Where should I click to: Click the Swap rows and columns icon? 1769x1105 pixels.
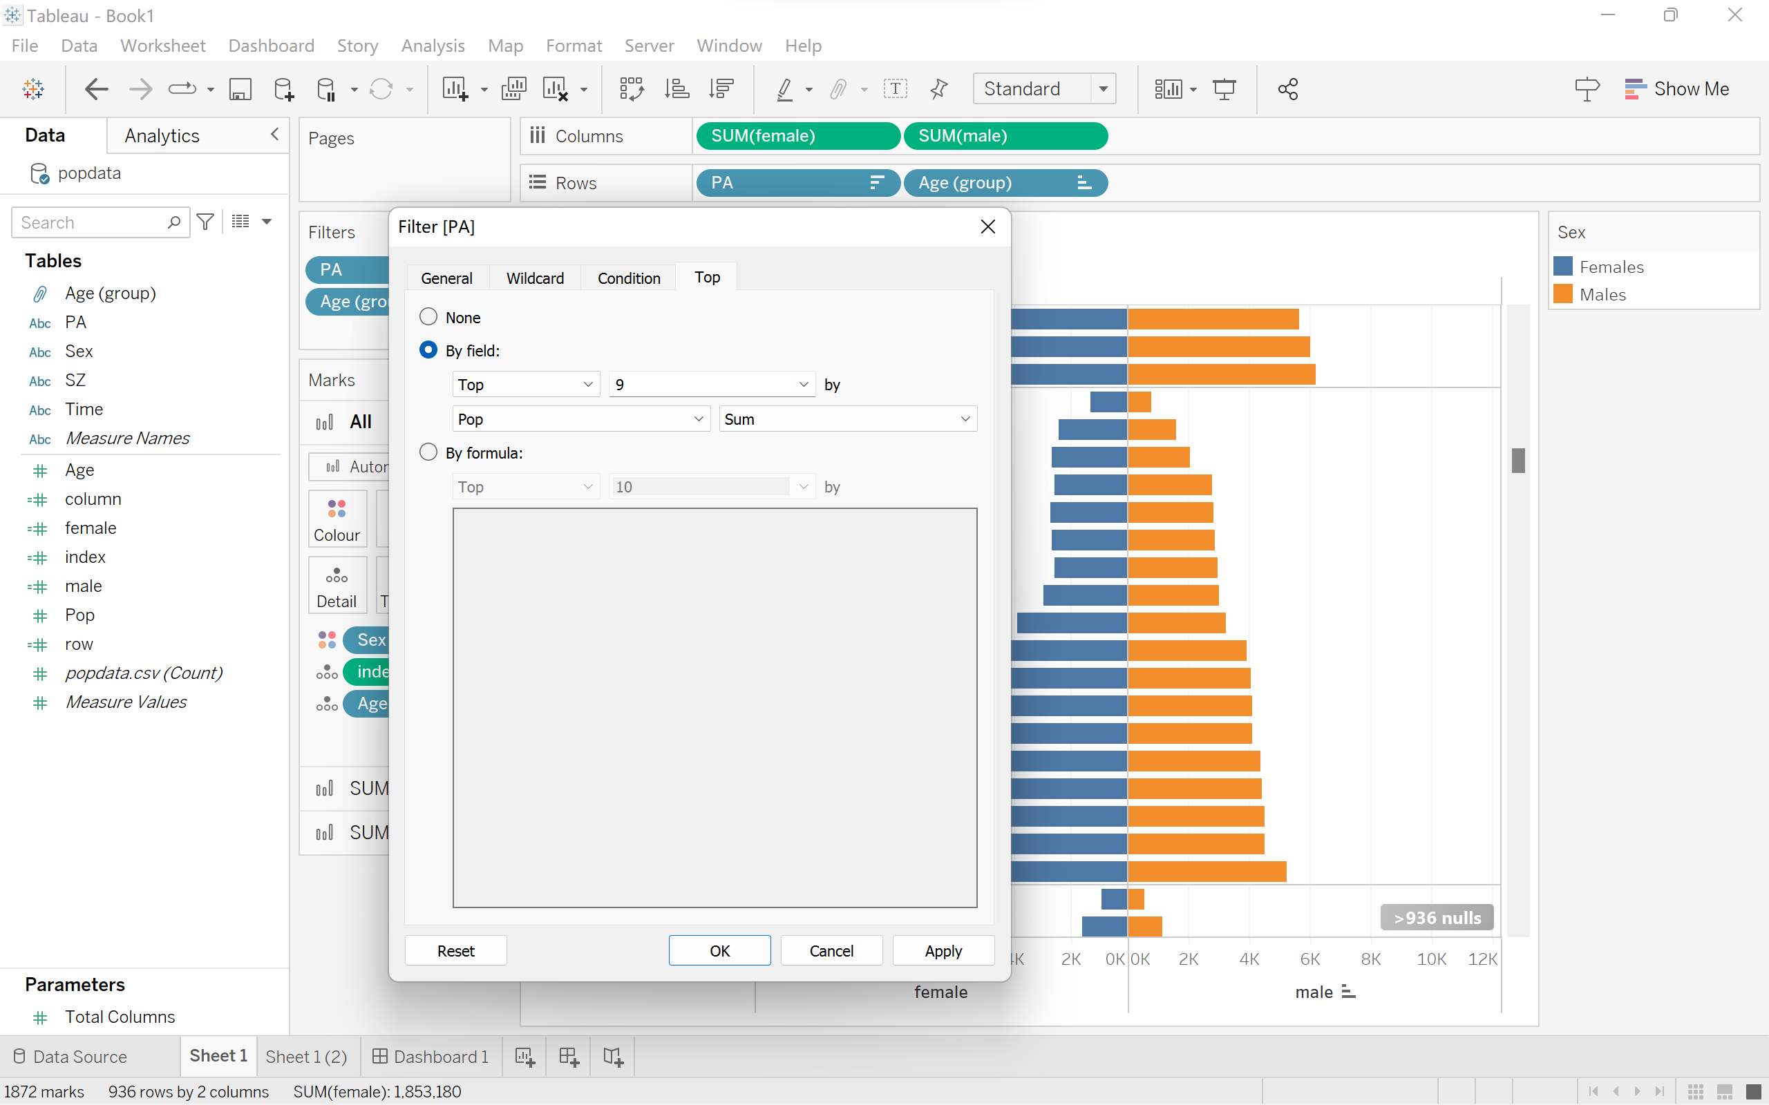631,89
